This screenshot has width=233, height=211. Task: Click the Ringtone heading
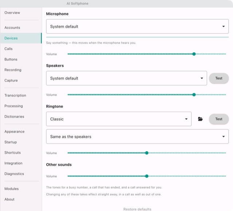(55, 106)
